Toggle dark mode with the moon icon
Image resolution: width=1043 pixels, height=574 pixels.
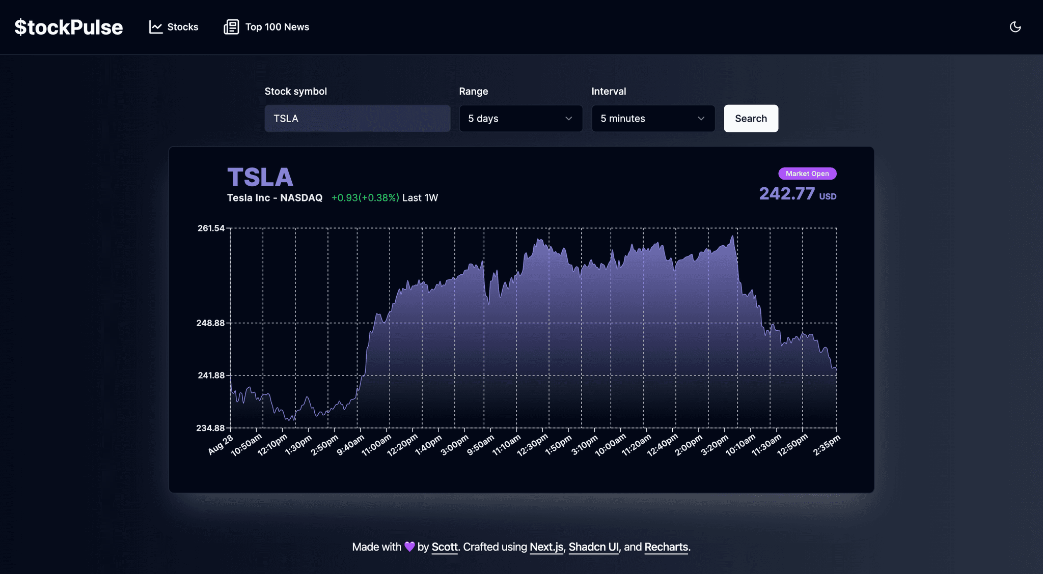tap(1015, 26)
